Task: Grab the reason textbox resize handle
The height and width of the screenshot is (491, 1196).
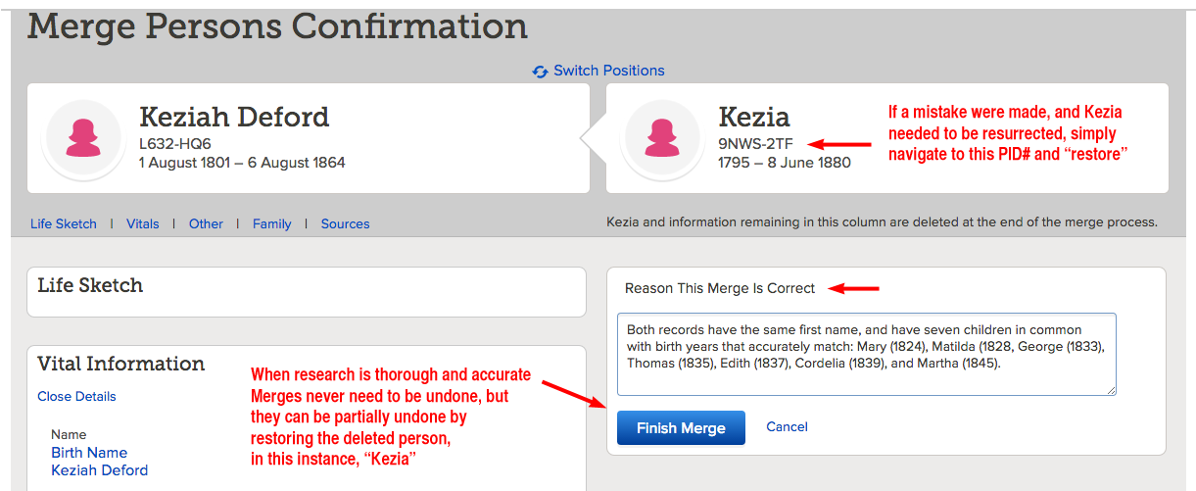Action: point(1111,390)
